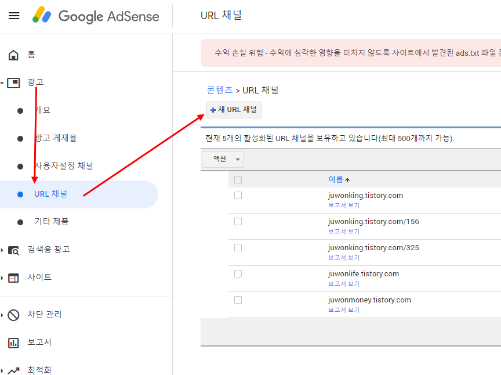Screen dimensions: 501x375
Task: Collapse the 광고 section arrow
Action: 2,83
